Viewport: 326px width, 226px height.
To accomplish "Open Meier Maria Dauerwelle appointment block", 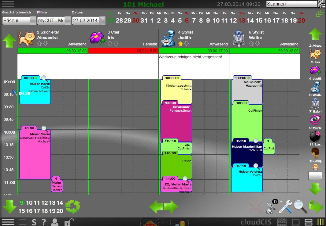I will click(x=35, y=154).
